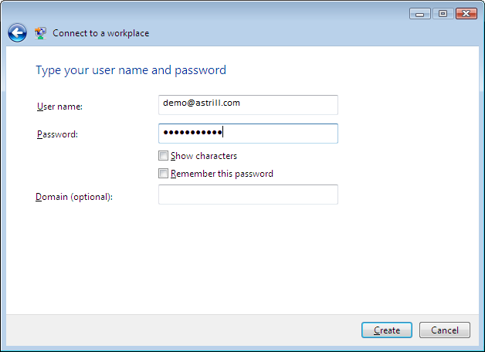The height and width of the screenshot is (352, 485).
Task: Click the Domain (optional) label
Action: [74, 197]
